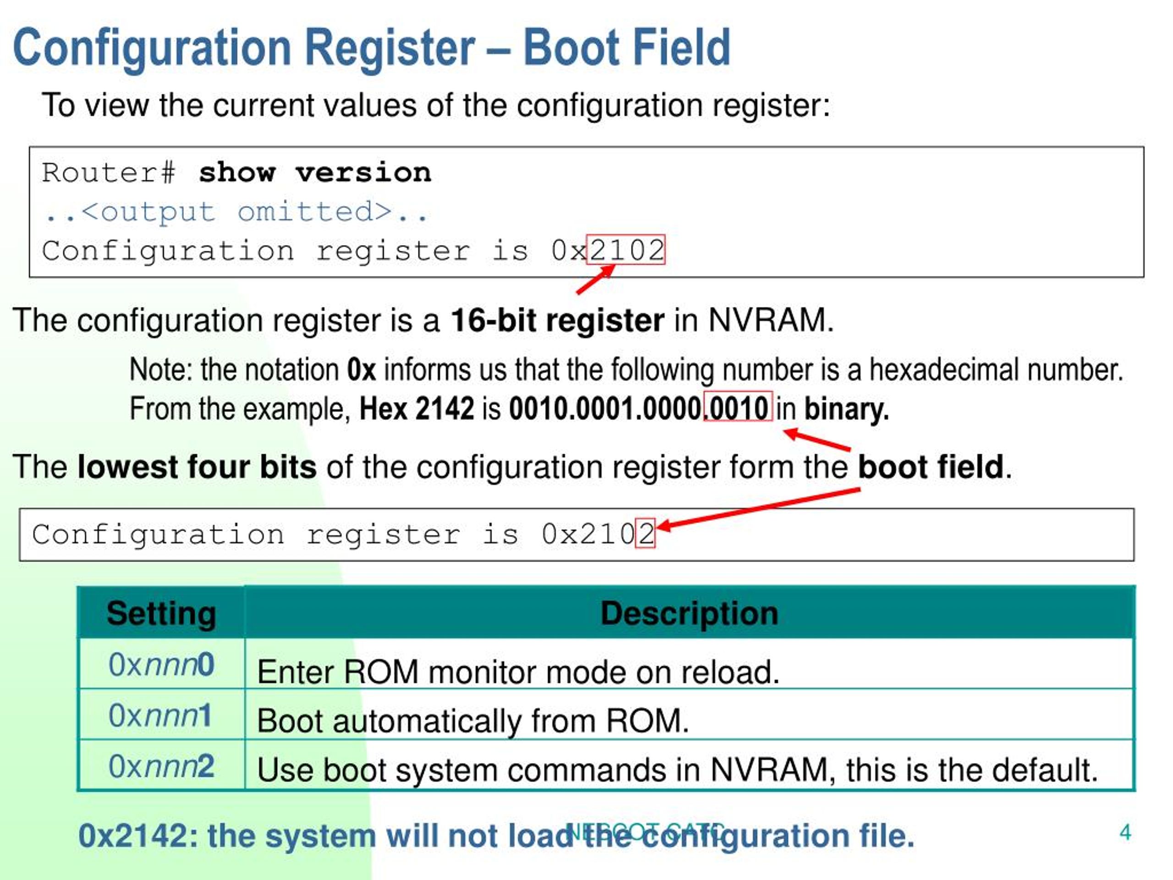Click the 'Setting' table header
Screen dimensions: 1173x880
tap(161, 613)
